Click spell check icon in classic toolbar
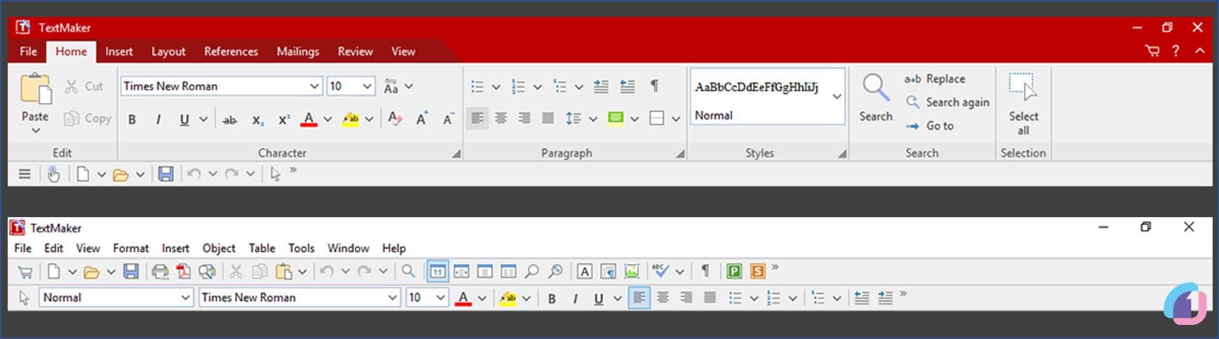The image size is (1219, 339). point(660,271)
